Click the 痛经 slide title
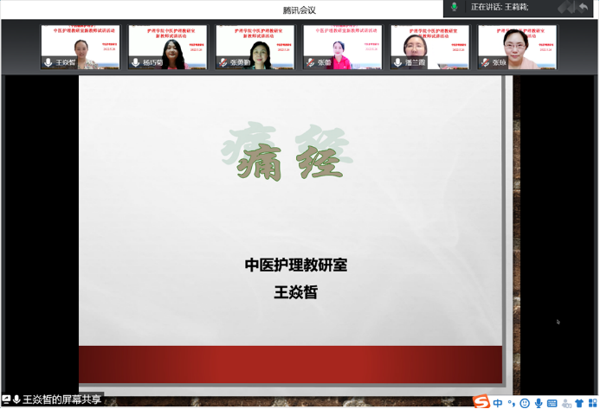This screenshot has width=600, height=409. 286,154
